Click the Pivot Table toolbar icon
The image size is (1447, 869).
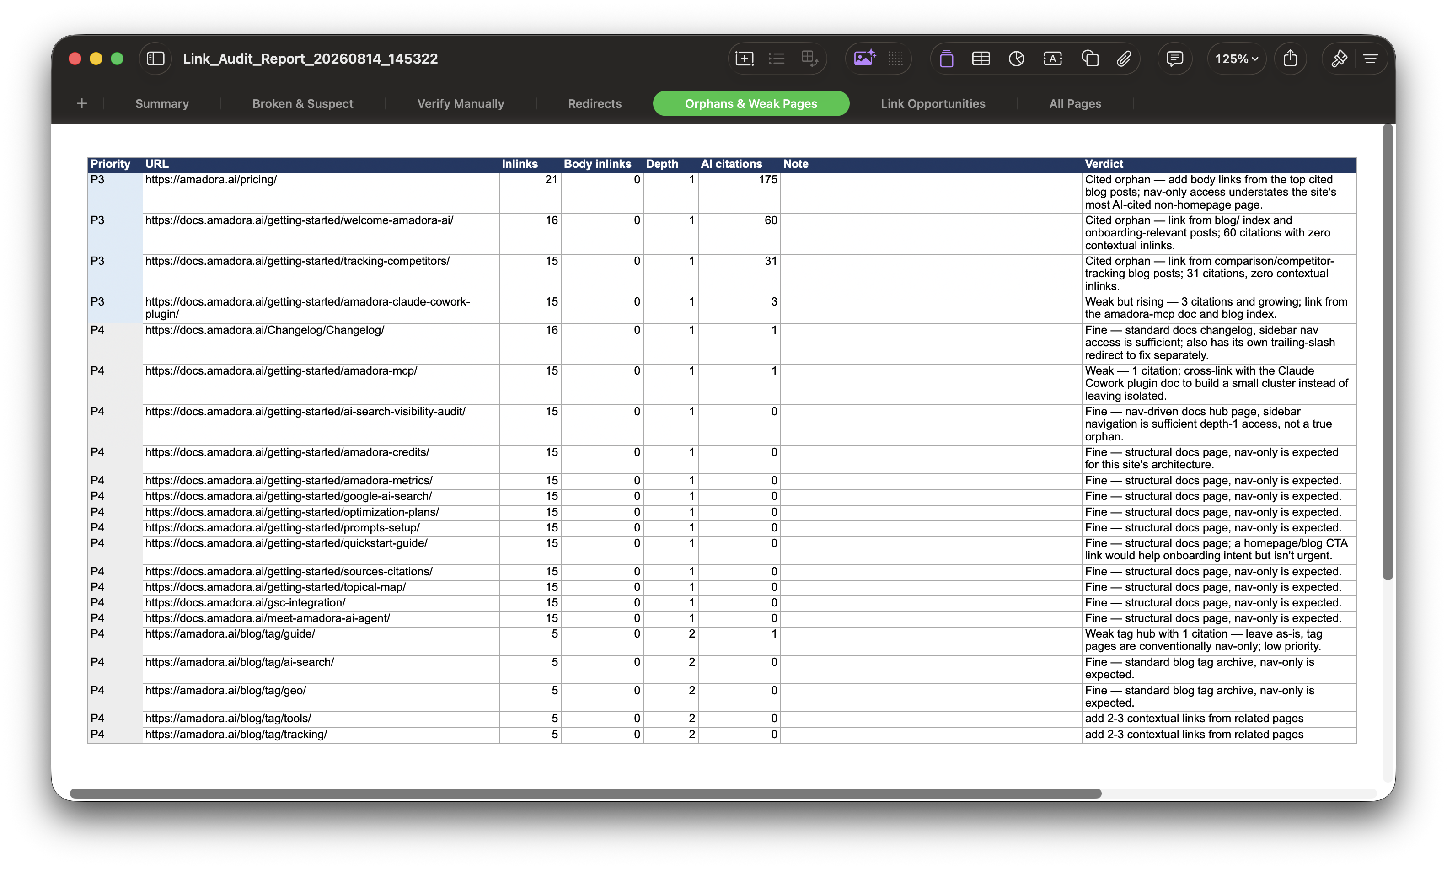point(809,59)
